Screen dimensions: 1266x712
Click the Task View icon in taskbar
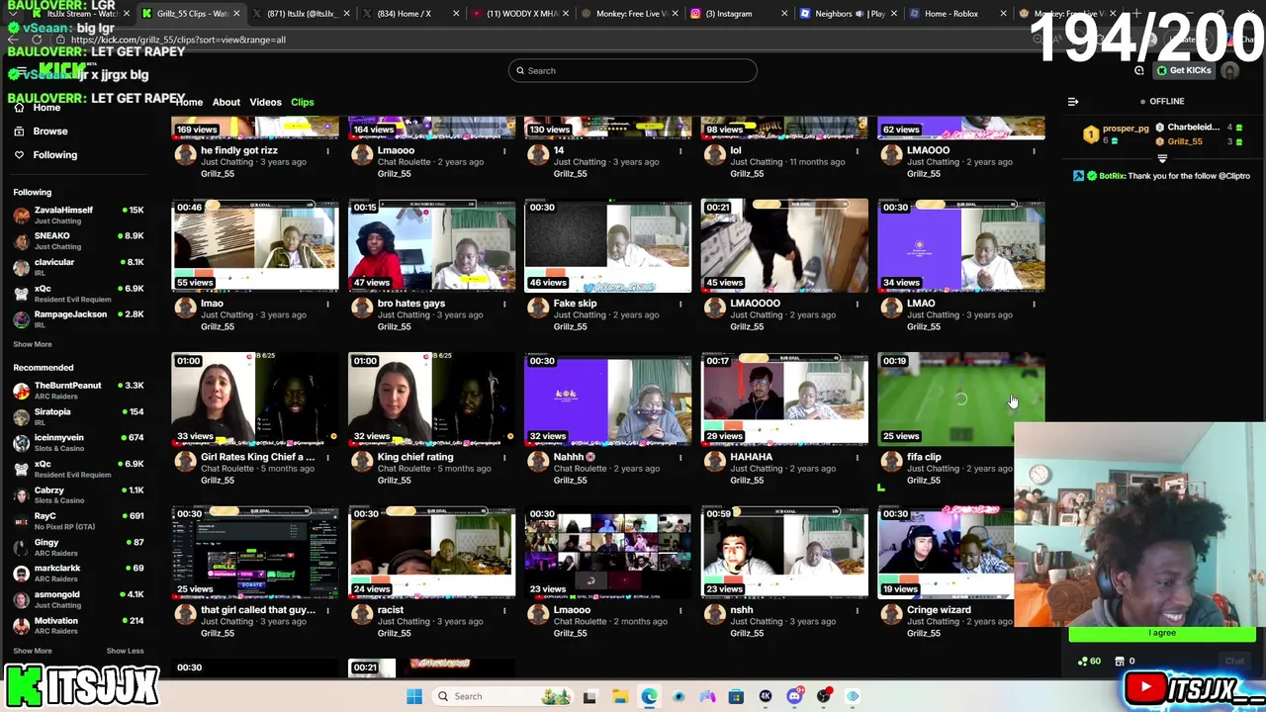589,696
